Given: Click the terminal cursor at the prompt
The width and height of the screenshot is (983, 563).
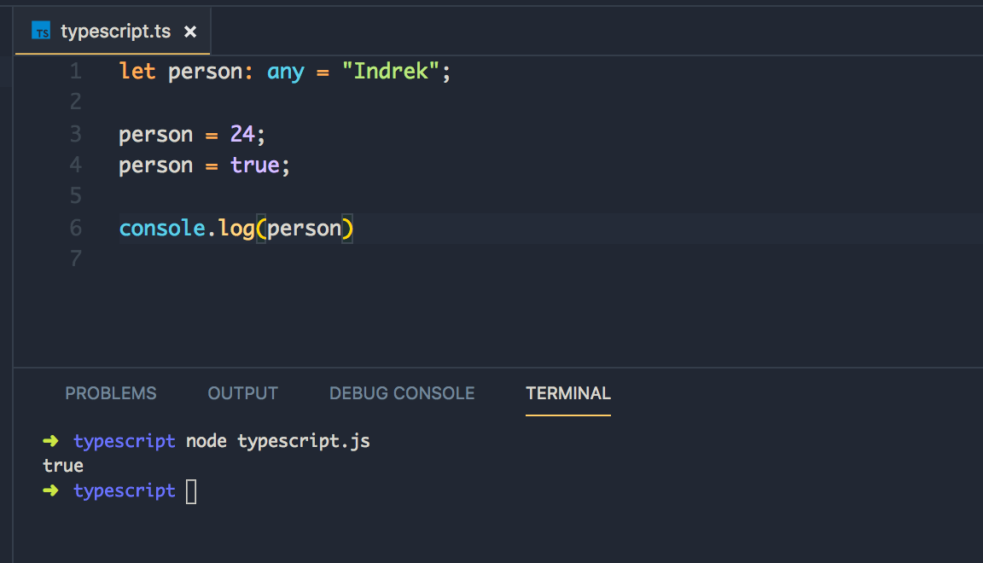Looking at the screenshot, I should (x=191, y=491).
